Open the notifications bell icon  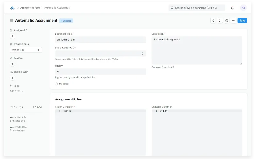click(x=232, y=8)
